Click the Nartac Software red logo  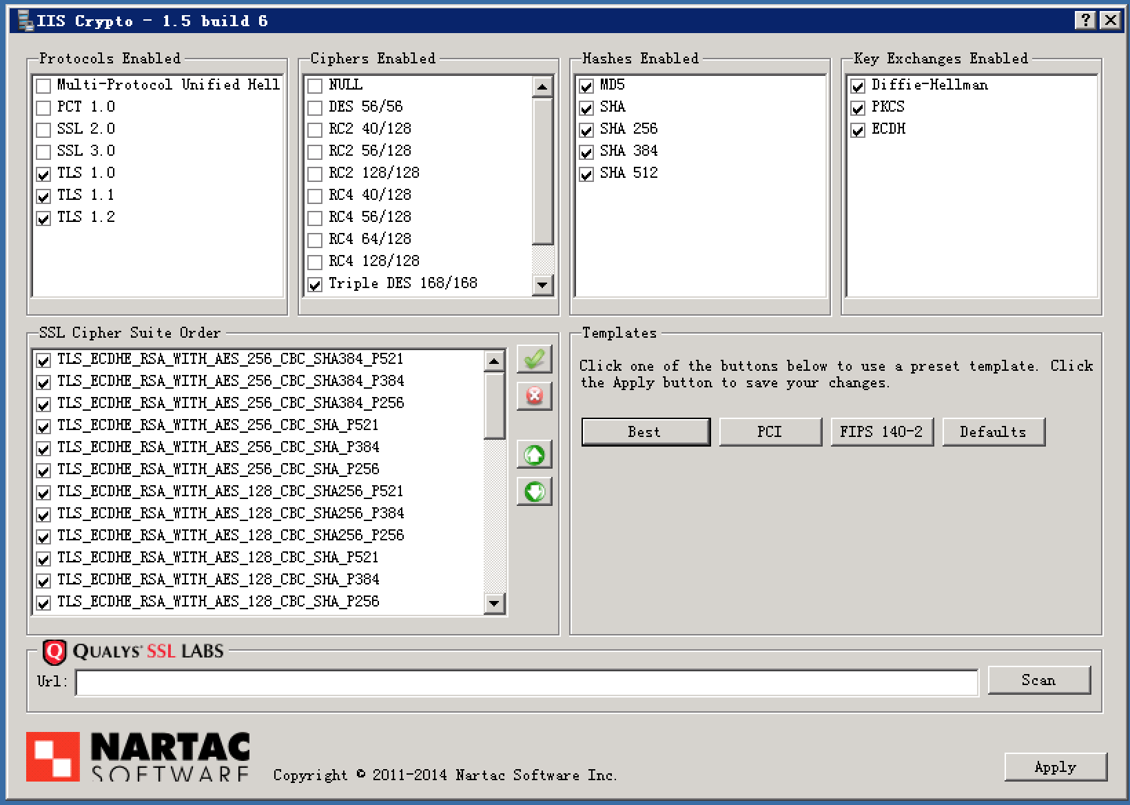pos(53,757)
